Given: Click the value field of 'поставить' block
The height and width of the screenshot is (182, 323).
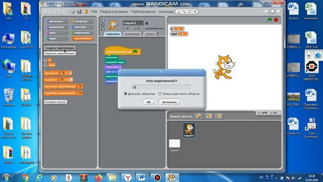Looking at the screenshot, I should tap(70, 73).
